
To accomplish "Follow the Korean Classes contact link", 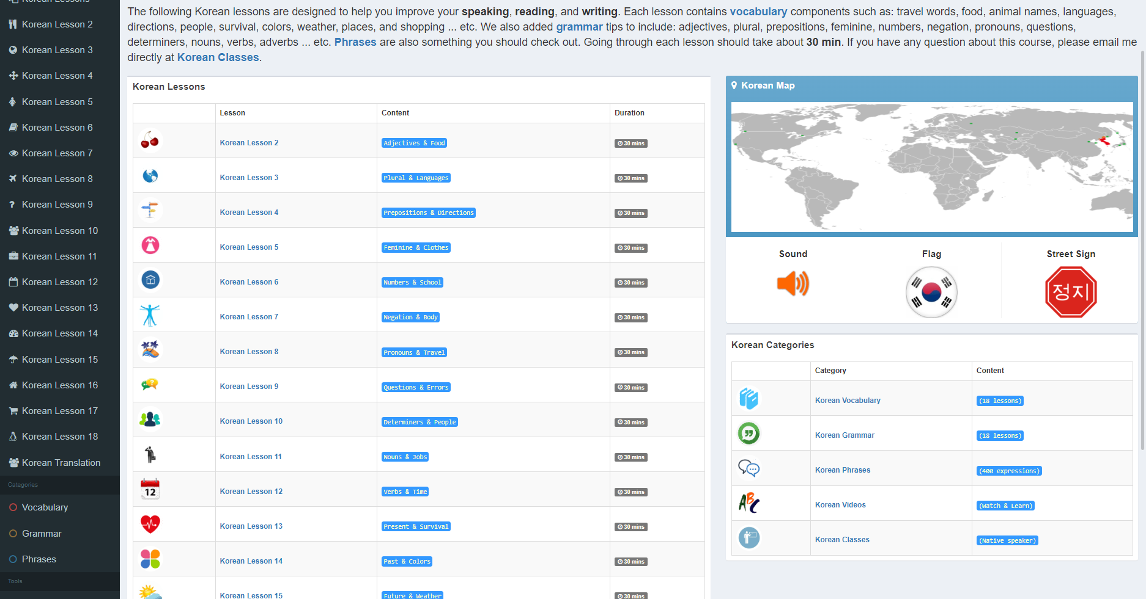I will tap(218, 57).
